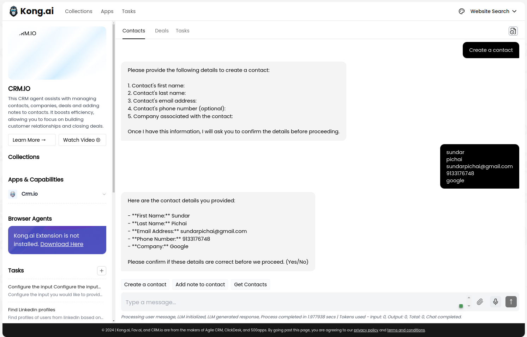Click the Browser Agents heading
527x337 pixels.
[30, 219]
